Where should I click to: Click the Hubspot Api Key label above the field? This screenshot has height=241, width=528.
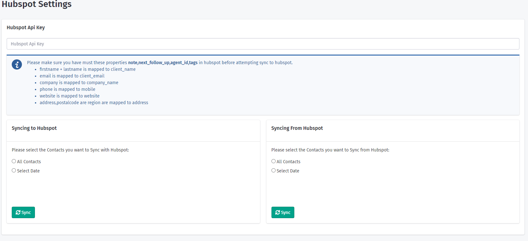click(x=26, y=28)
